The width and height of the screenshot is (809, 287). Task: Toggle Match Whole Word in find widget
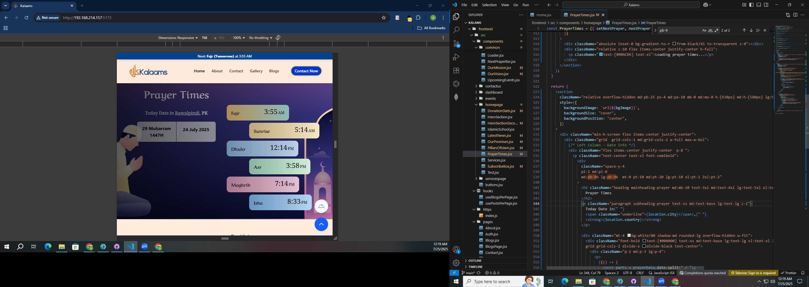(710, 30)
